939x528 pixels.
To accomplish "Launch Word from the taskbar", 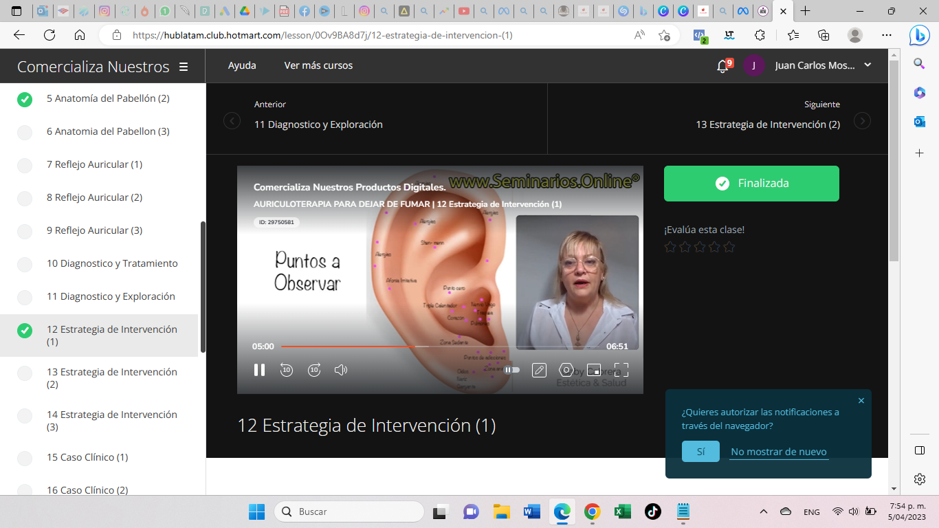I will click(531, 511).
